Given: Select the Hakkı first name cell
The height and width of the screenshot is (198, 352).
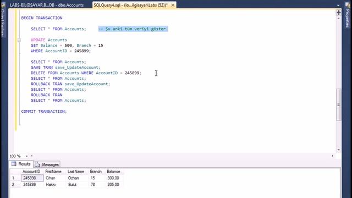Looking at the screenshot, I should 55,185.
